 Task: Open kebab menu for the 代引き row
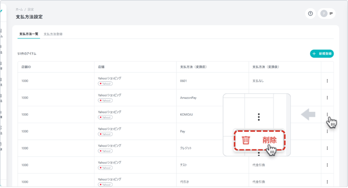327,182
